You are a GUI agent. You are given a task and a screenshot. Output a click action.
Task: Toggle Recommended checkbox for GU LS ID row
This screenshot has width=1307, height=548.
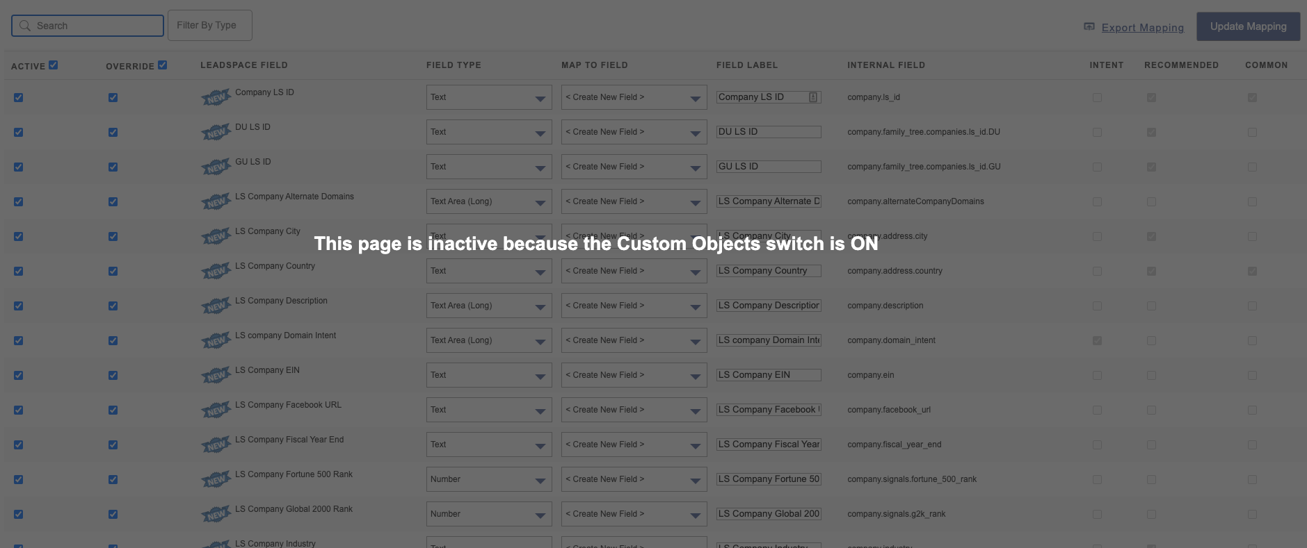coord(1151,167)
